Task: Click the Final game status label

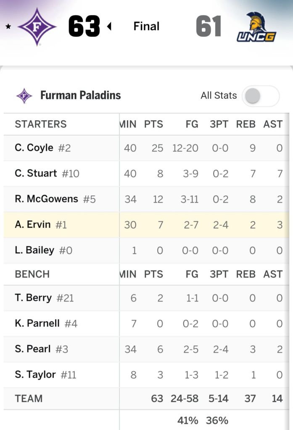Action: tap(146, 26)
